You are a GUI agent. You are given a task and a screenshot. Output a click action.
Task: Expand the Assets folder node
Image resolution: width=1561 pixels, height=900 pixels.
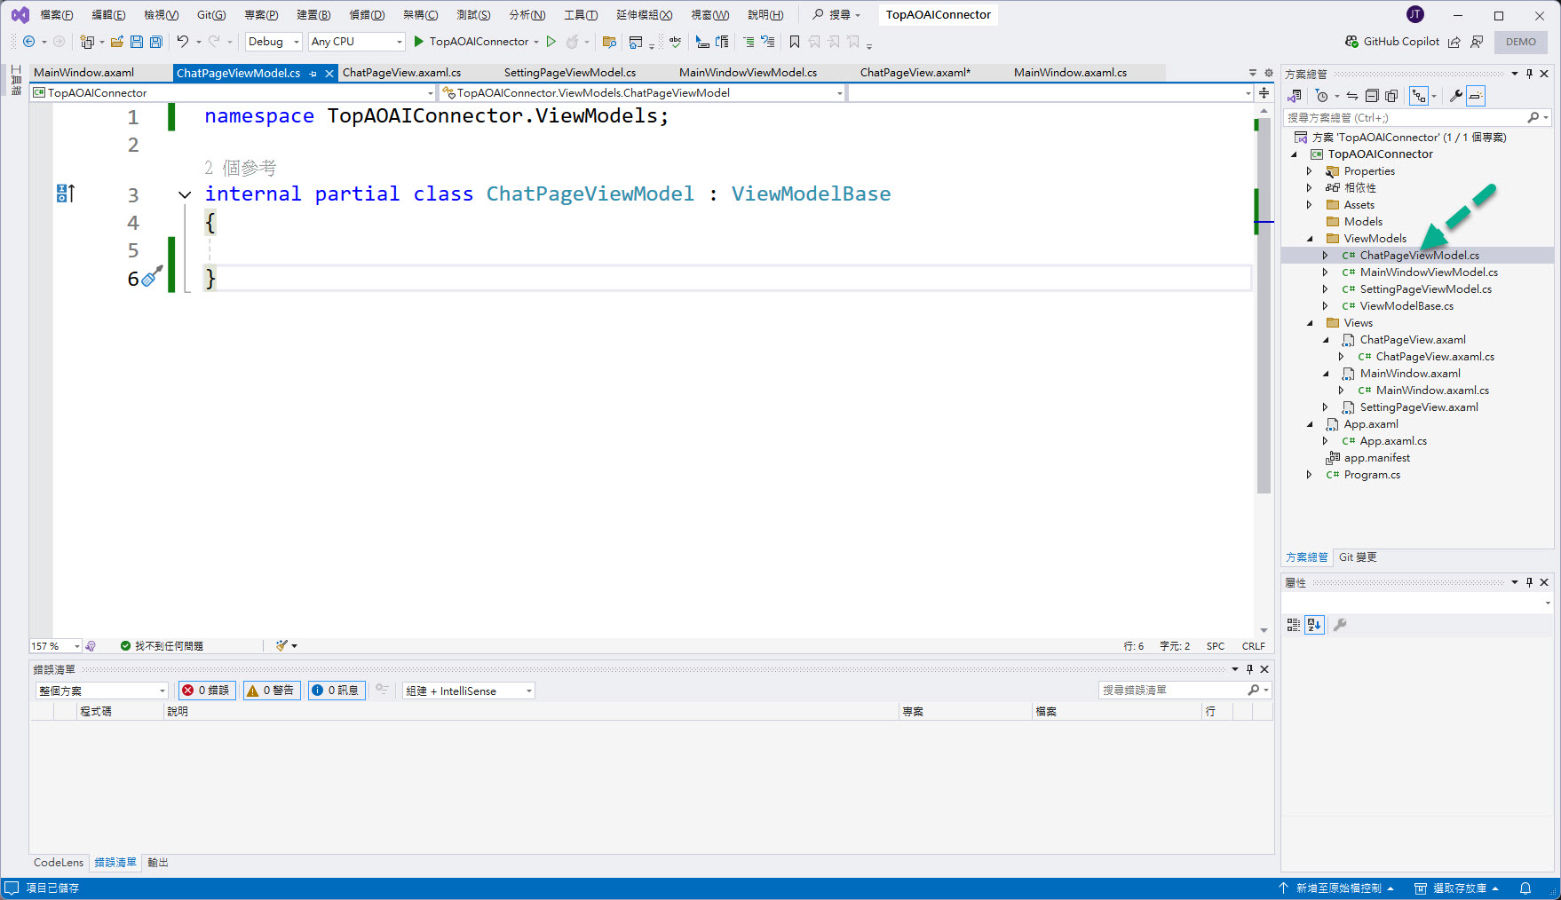pos(1309,205)
